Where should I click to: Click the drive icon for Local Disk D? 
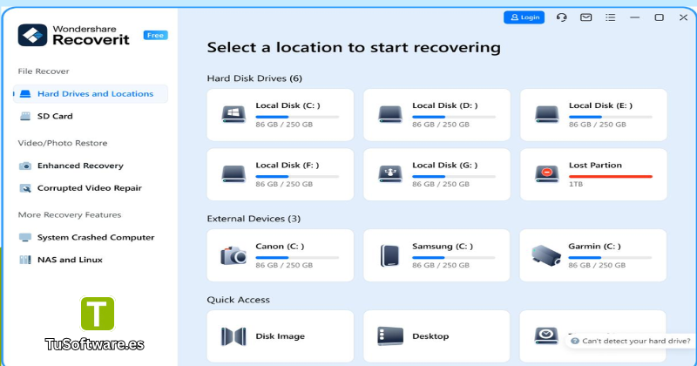pyautogui.click(x=390, y=114)
